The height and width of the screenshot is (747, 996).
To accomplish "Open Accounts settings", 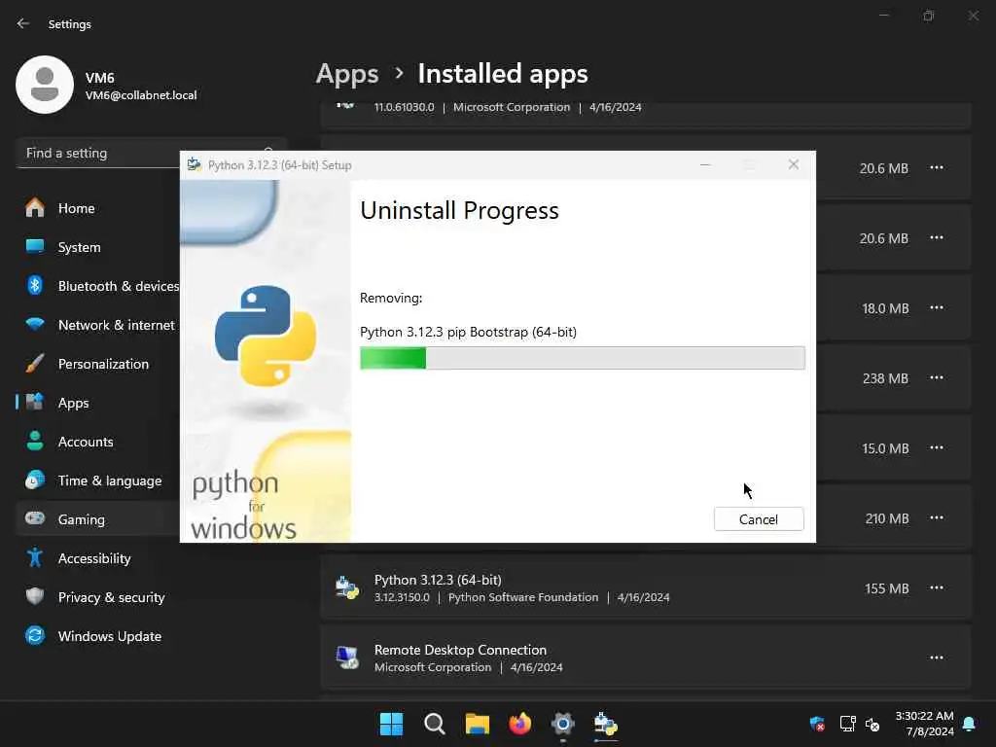I will coord(97,442).
